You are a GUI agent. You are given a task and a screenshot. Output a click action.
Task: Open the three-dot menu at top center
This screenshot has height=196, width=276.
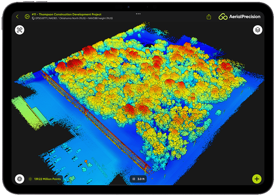(x=138, y=13)
